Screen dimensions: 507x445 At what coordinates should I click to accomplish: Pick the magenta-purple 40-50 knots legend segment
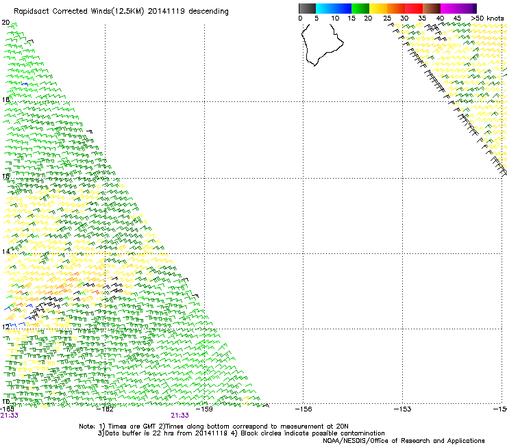458,8
